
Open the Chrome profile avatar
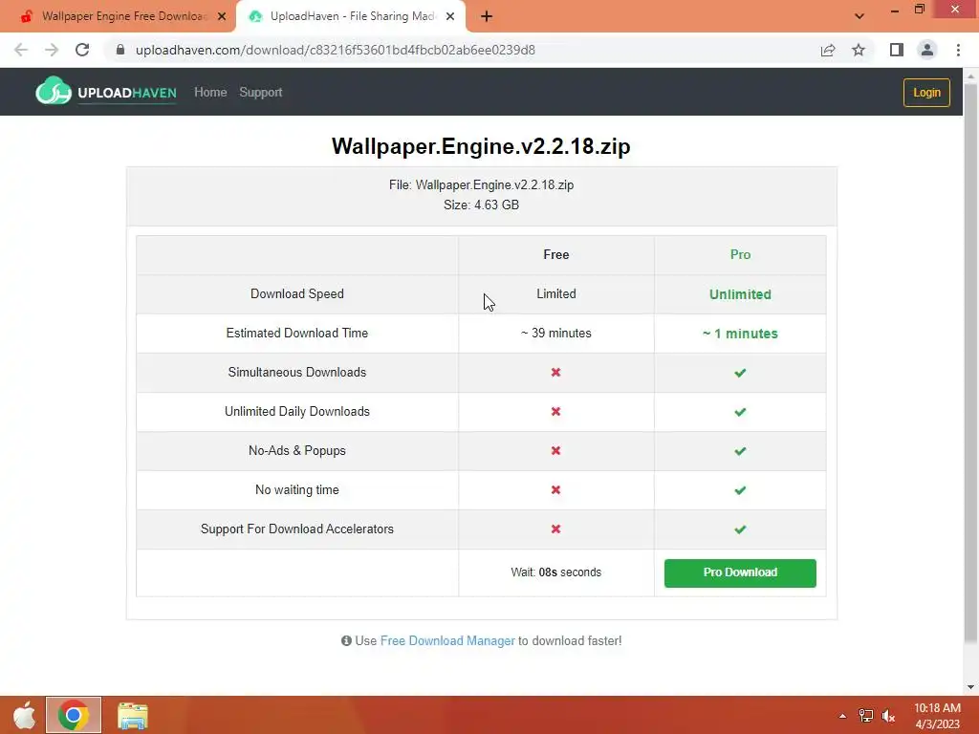tap(927, 50)
